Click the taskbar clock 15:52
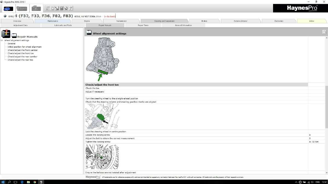Screen dimensions: 328x184 (324, 182)
